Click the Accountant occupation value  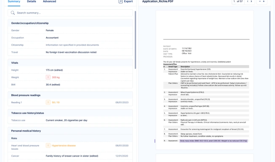tap(52, 38)
